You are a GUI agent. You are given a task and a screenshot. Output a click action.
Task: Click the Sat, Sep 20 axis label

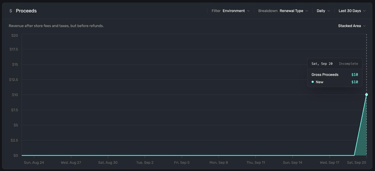[357, 163]
